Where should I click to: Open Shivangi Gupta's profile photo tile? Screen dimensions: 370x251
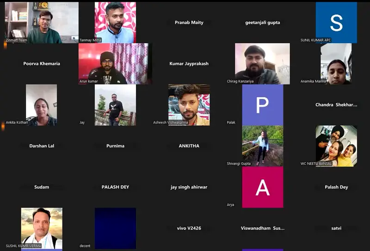262,146
